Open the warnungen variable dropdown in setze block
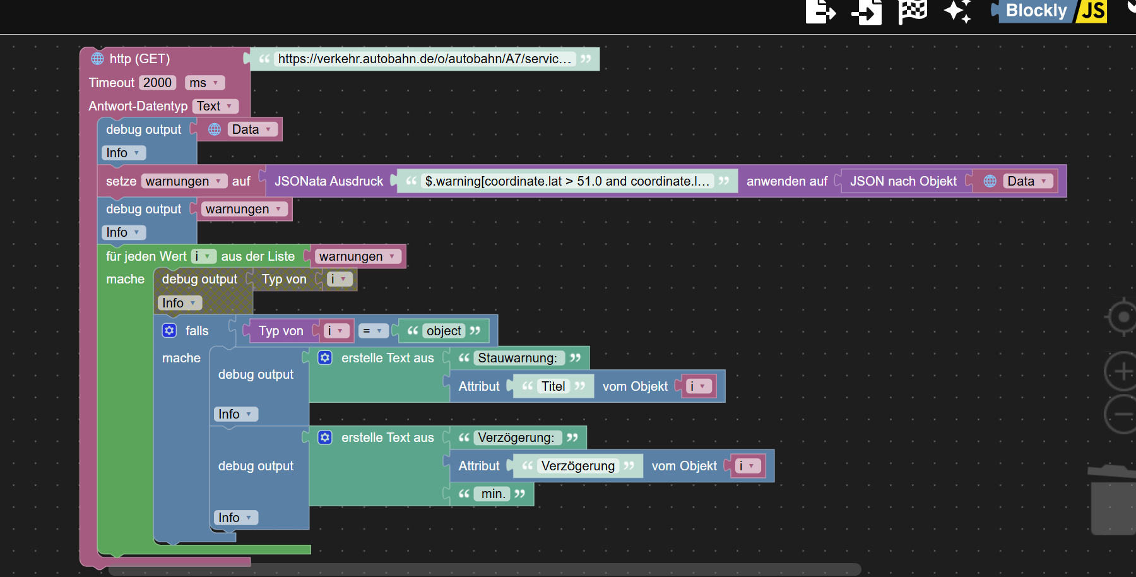The image size is (1136, 577). [184, 181]
